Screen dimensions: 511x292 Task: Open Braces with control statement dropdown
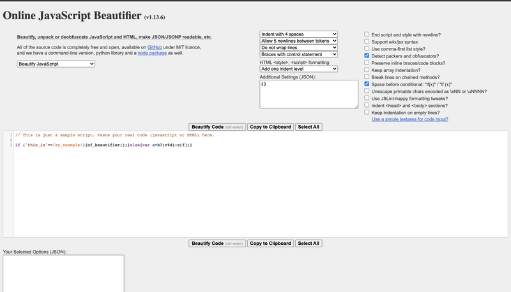[298, 54]
